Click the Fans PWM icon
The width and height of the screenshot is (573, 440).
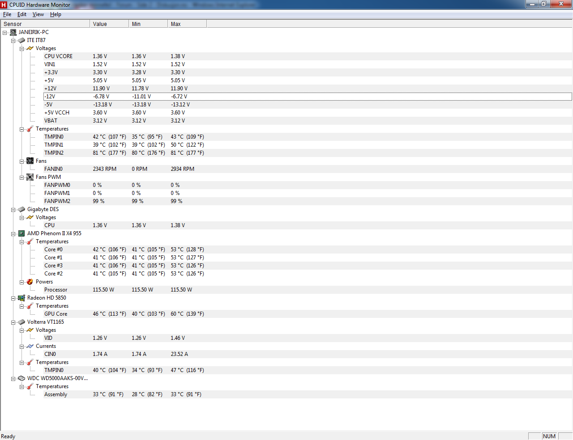point(30,177)
